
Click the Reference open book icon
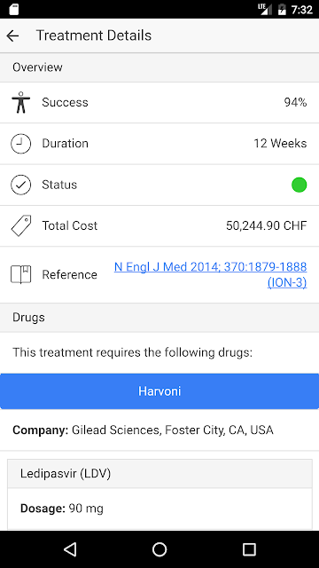point(21,274)
